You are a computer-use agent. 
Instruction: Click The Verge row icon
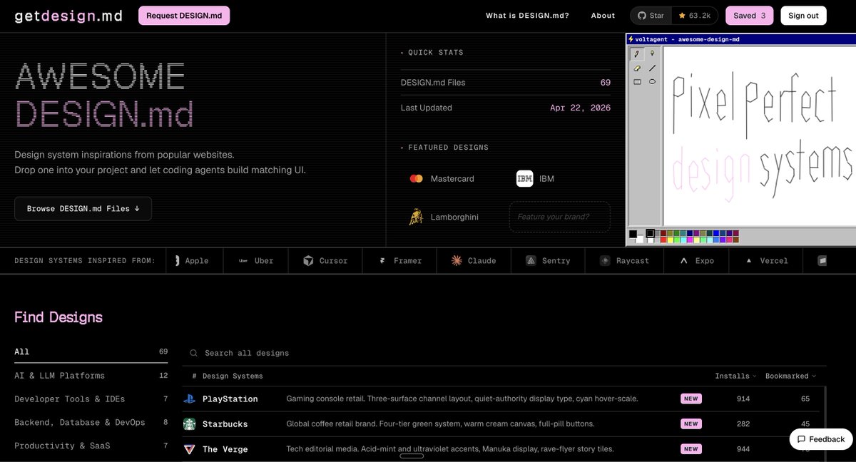pos(189,449)
